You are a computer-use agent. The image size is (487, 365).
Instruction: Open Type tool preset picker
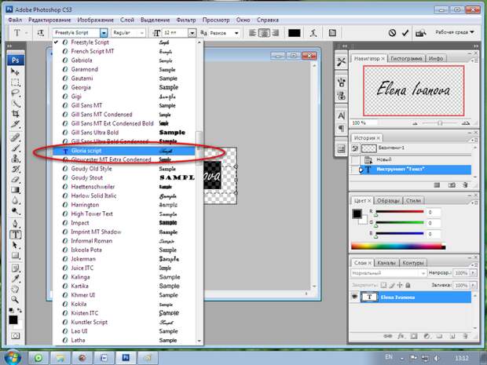20,33
